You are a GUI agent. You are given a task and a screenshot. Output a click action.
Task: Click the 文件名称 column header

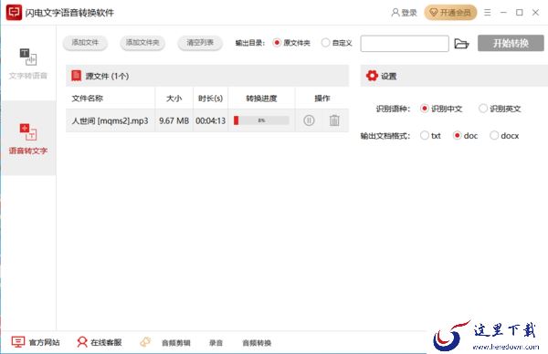pos(88,99)
